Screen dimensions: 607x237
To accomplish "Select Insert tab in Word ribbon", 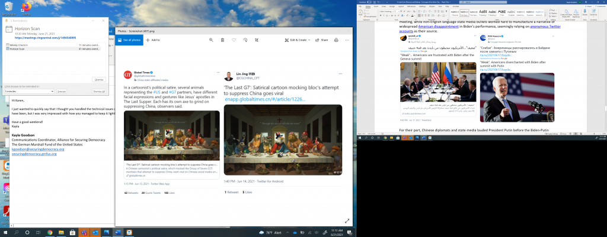I will click(376, 7).
